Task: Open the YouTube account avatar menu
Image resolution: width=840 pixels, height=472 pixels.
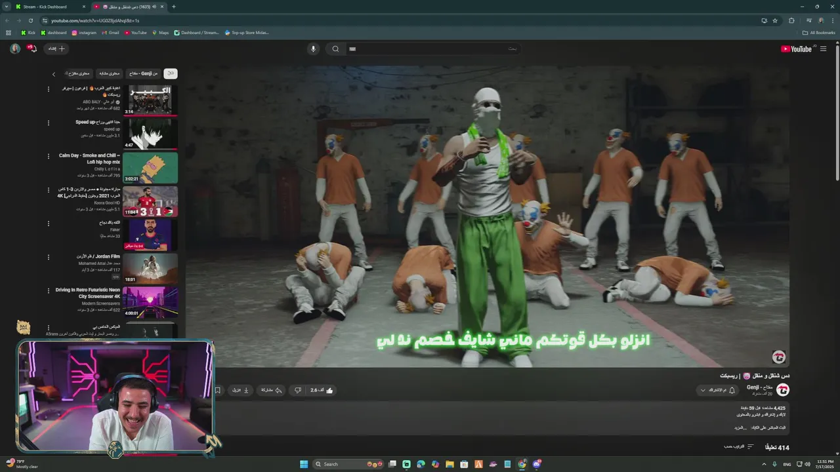Action: pyautogui.click(x=14, y=49)
